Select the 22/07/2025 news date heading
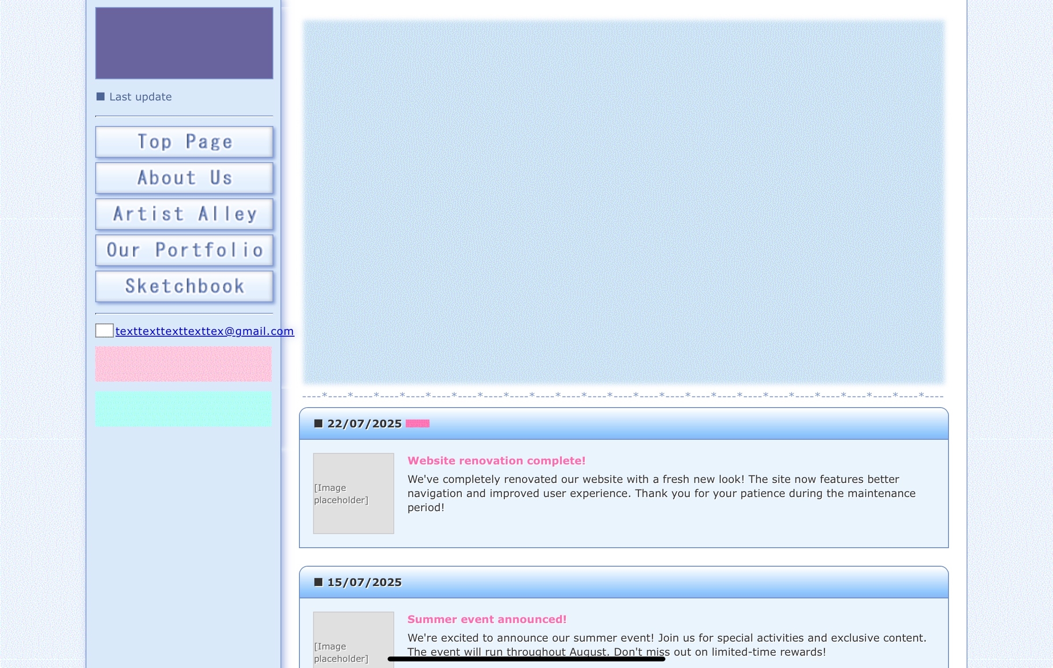 (x=364, y=423)
